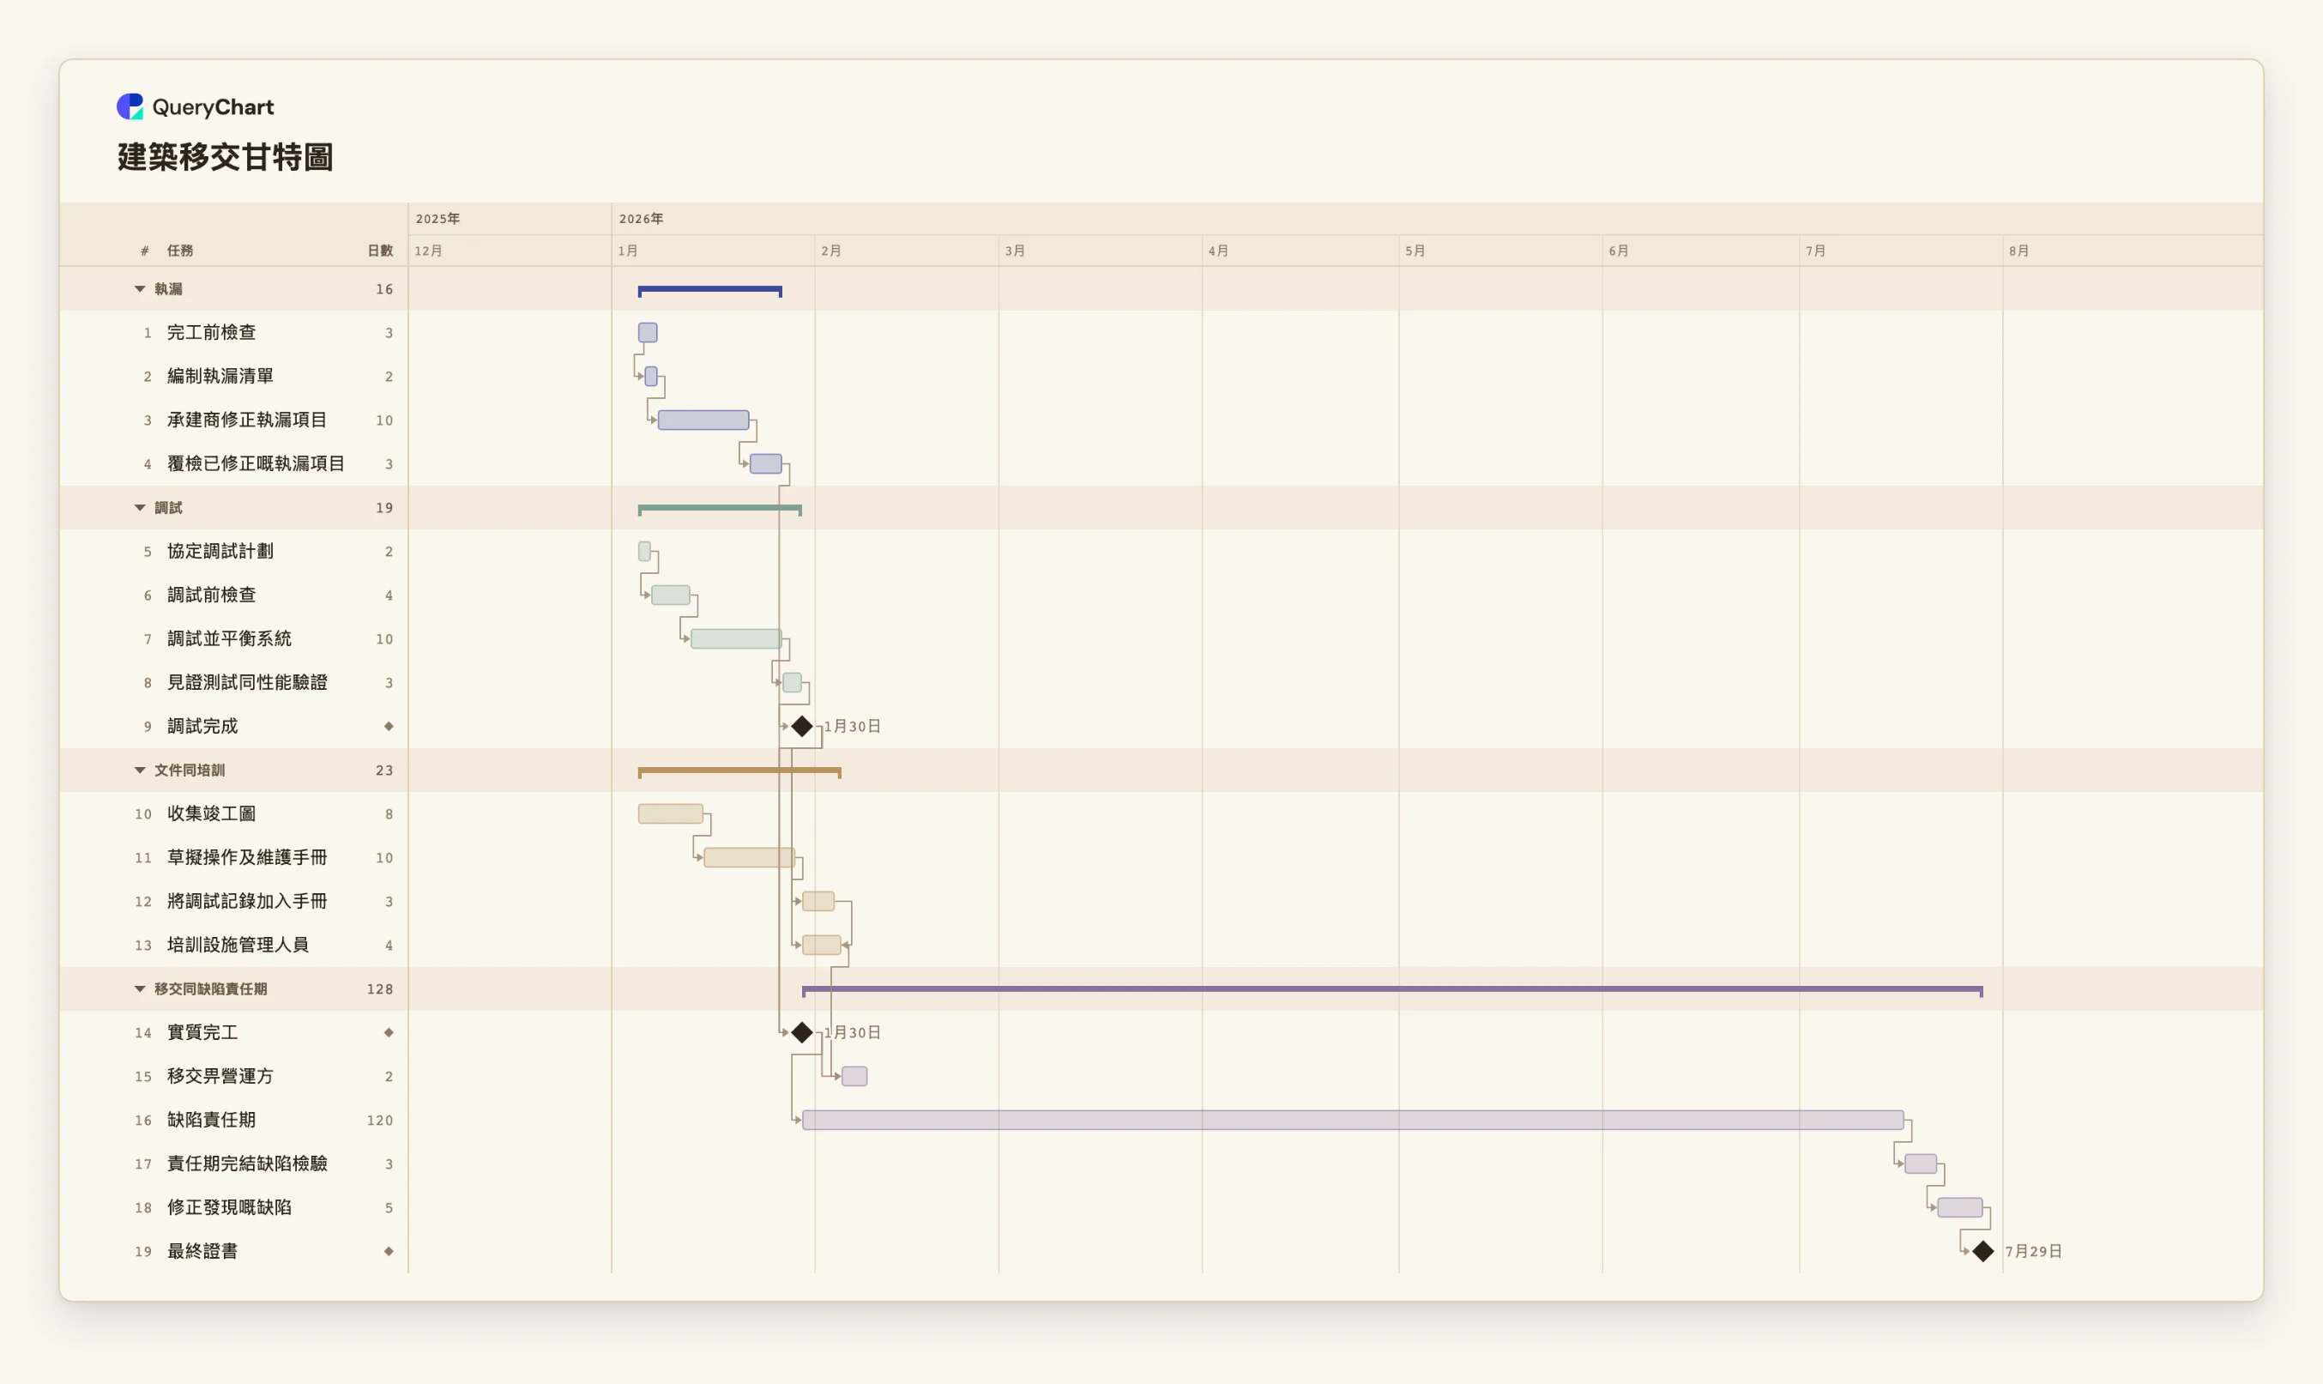Select the 見證測試同性能驗證 Gantt bar
Viewport: 2323px width, 1384px height.
(793, 683)
